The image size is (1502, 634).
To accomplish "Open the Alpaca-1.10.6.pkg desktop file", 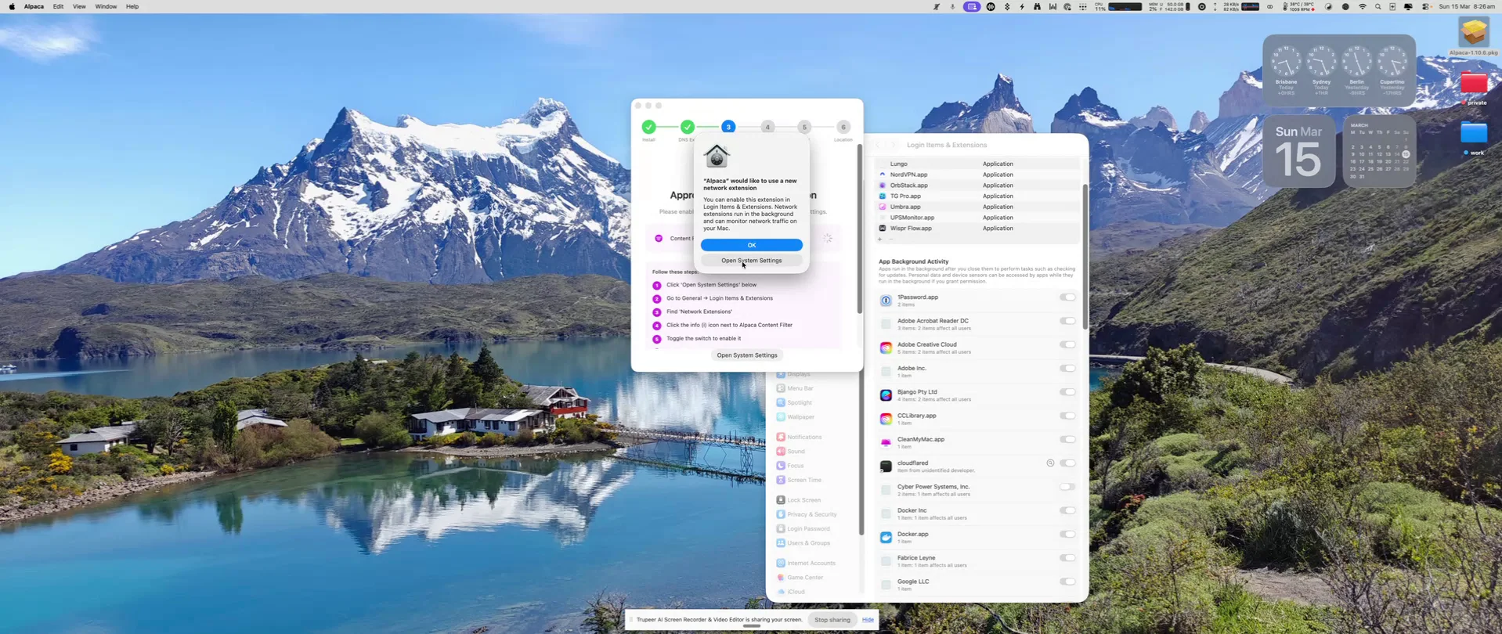I will pos(1473,33).
